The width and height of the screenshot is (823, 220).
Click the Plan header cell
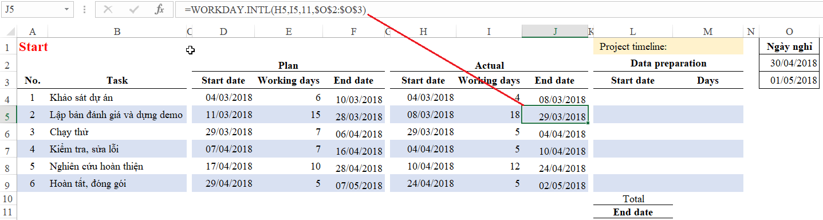click(x=288, y=66)
